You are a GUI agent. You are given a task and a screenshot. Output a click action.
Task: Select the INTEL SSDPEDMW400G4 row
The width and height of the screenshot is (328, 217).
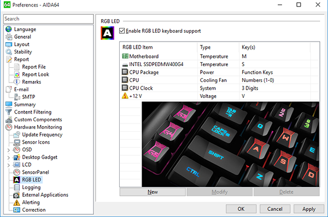[219, 64]
